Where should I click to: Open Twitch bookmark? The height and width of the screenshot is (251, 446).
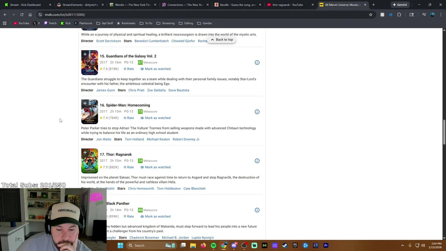click(x=50, y=23)
